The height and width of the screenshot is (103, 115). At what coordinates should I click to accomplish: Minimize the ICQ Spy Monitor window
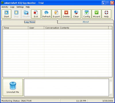pos(104,3)
